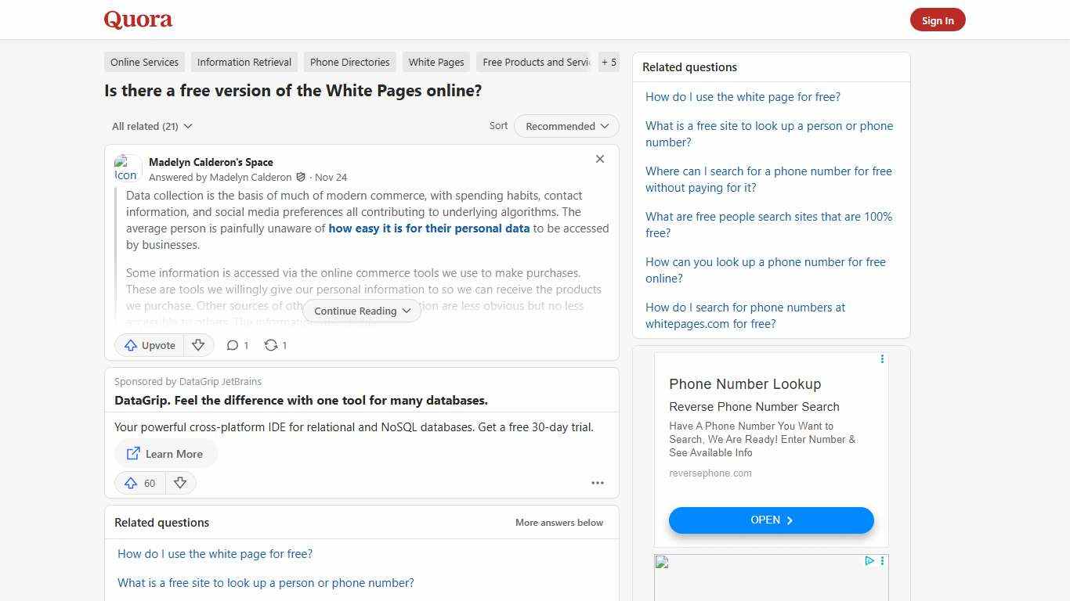
Task: Open comments on Madelyn Calderon's answer
Action: [237, 345]
